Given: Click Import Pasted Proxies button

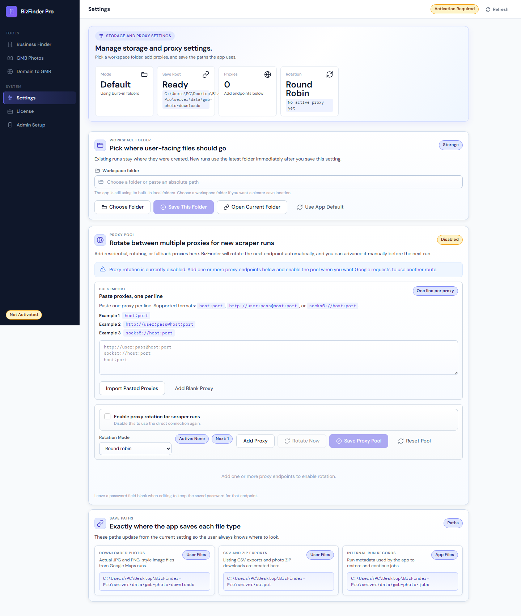Looking at the screenshot, I should point(132,388).
